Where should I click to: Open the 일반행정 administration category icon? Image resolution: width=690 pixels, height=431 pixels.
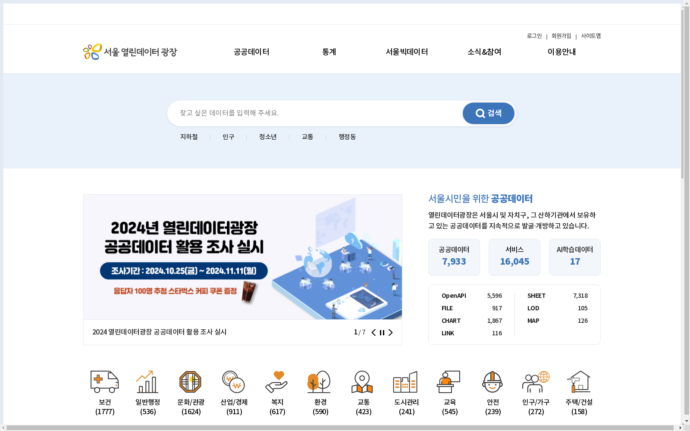[x=148, y=382]
